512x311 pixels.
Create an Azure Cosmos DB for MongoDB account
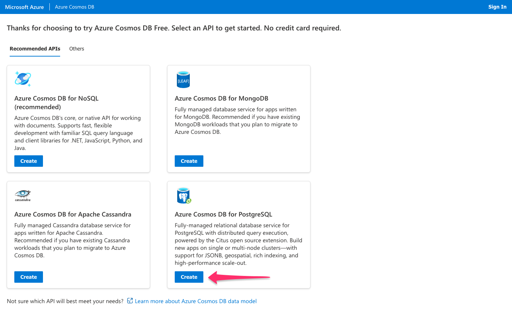click(x=189, y=161)
